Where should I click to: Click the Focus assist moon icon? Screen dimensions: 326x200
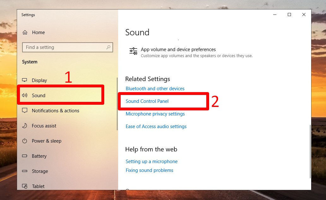tap(25, 126)
